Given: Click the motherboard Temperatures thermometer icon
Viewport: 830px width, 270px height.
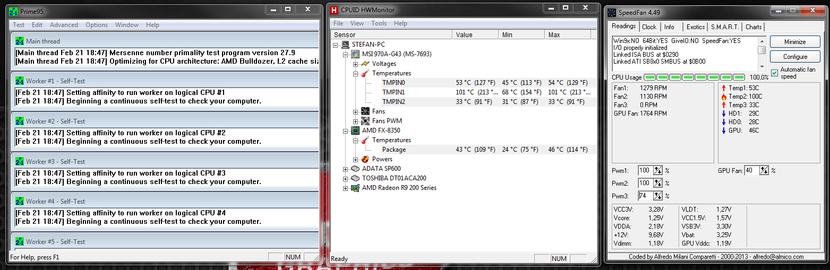Looking at the screenshot, I should [x=365, y=73].
